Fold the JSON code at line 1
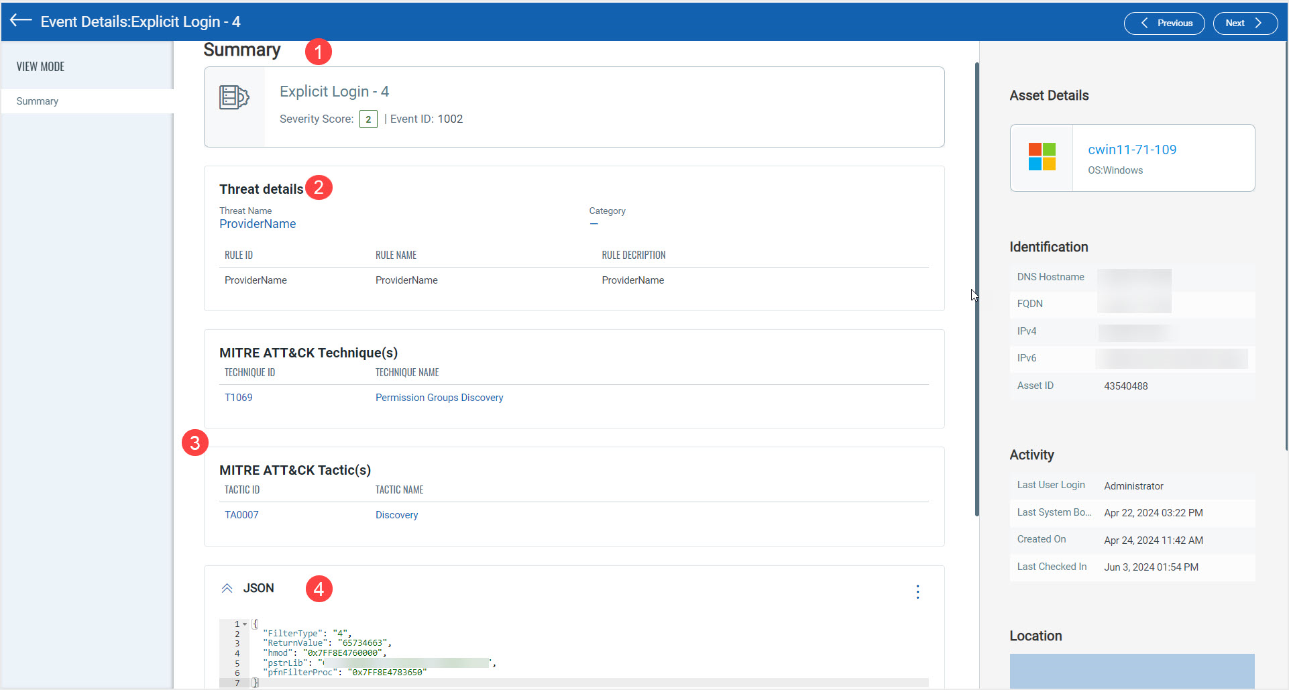The width and height of the screenshot is (1289, 690). [x=245, y=624]
